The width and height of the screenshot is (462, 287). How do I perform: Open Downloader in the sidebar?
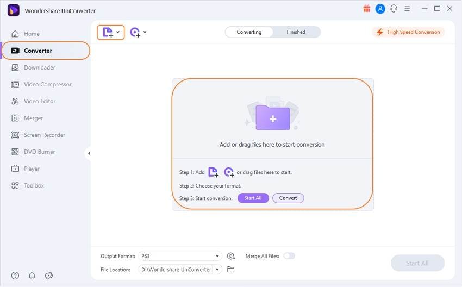point(33,67)
